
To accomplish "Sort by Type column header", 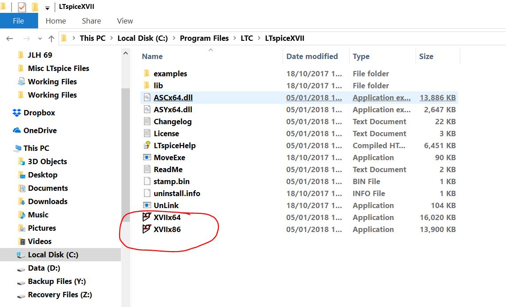I will click(x=361, y=56).
